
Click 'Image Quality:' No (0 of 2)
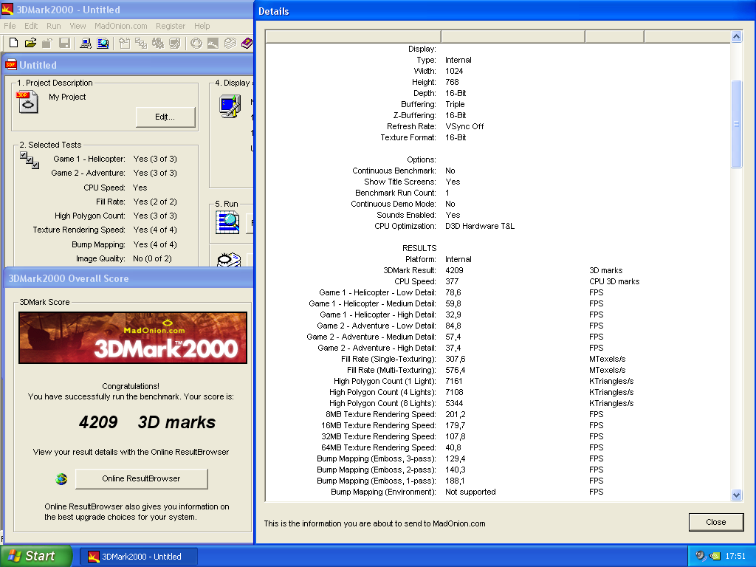[x=123, y=259]
